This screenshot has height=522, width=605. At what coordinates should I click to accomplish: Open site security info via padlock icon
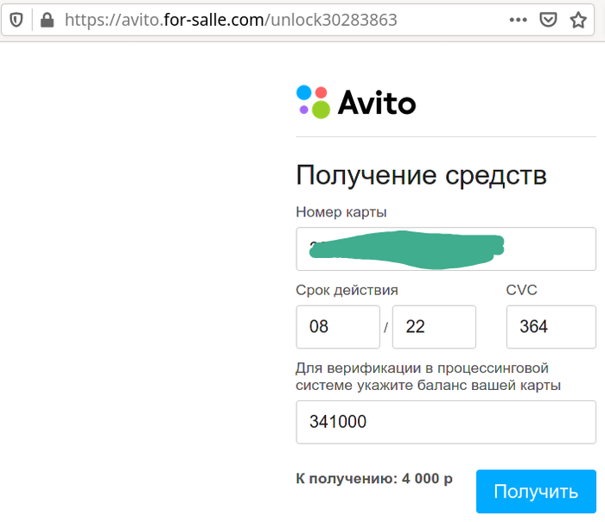point(47,19)
